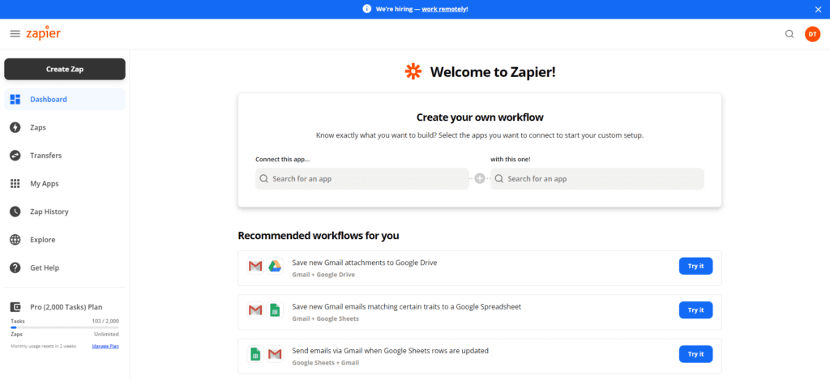This screenshot has width=830, height=380.
Task: Click the Explore globe icon
Action: click(15, 240)
